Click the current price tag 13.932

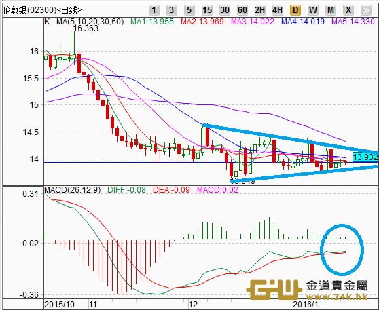pyautogui.click(x=365, y=157)
